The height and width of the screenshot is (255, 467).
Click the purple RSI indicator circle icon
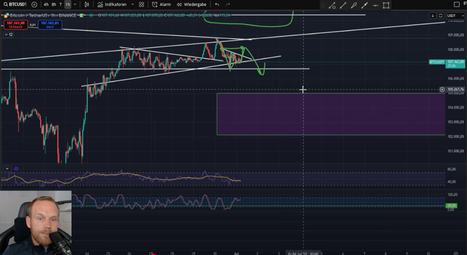coord(16,169)
